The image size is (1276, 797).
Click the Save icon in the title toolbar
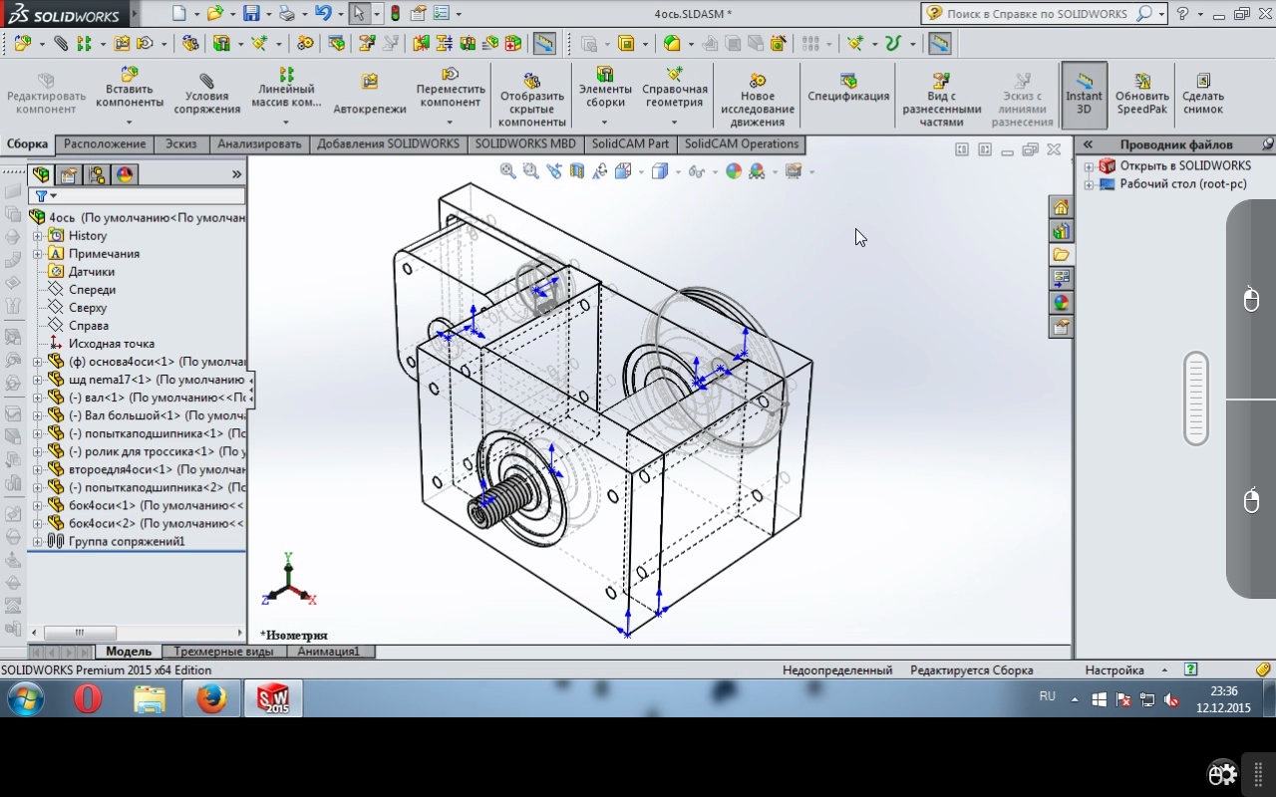251,14
